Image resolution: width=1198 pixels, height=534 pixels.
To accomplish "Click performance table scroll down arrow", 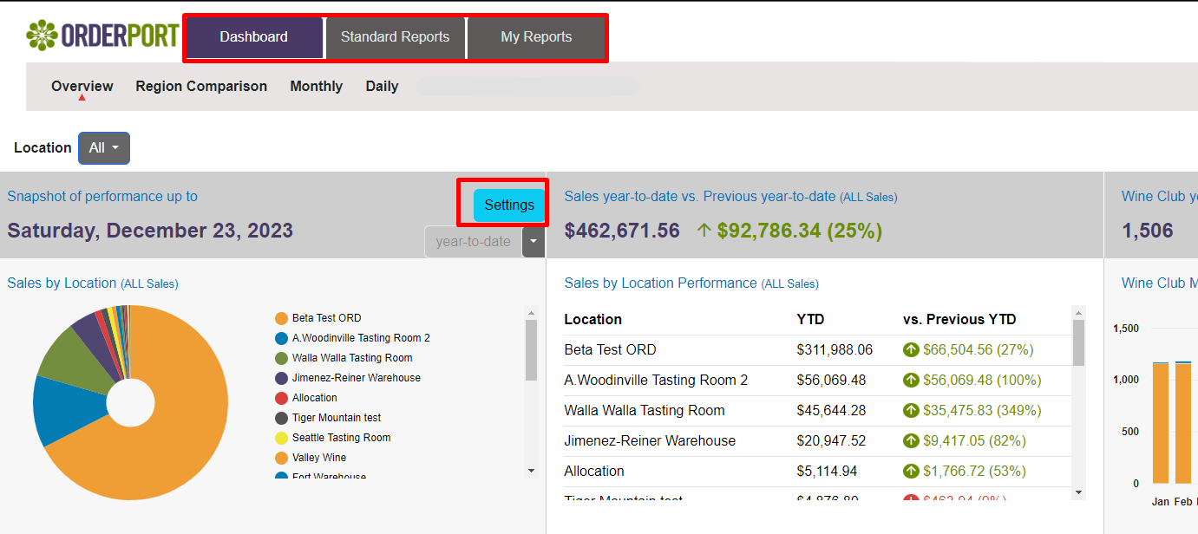I will (x=1079, y=492).
